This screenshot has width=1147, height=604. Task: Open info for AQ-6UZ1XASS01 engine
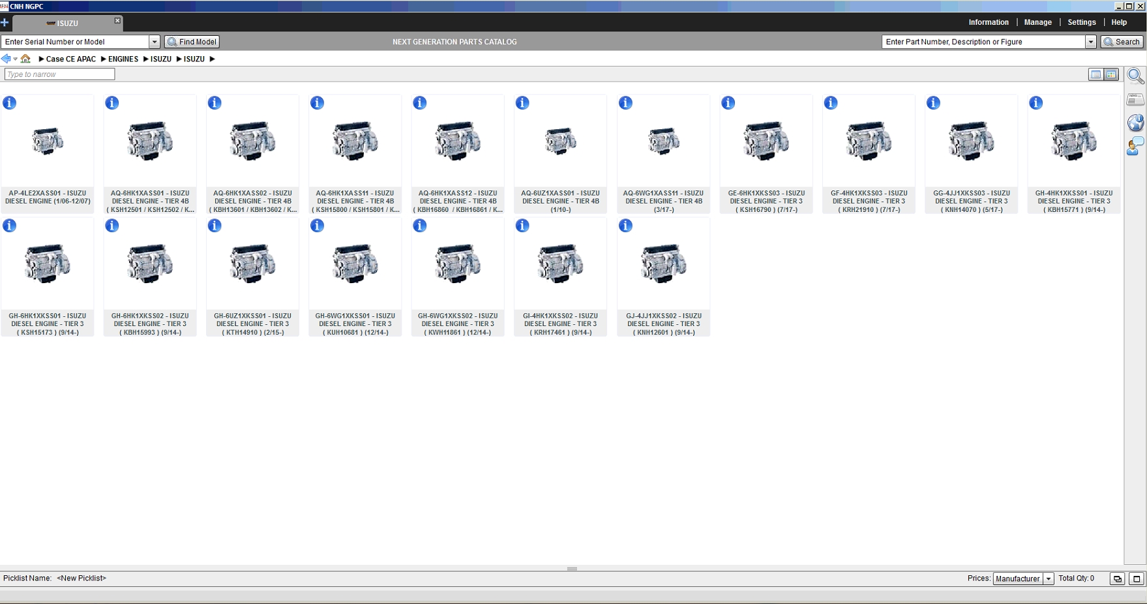click(x=522, y=103)
